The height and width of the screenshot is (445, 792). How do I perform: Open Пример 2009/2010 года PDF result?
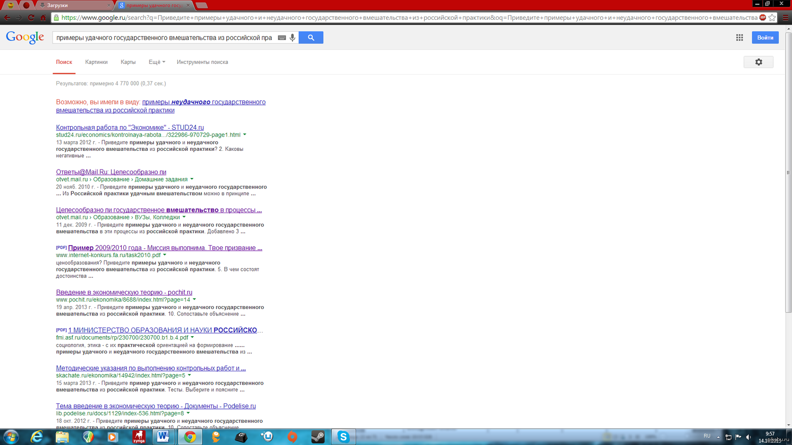tap(165, 248)
